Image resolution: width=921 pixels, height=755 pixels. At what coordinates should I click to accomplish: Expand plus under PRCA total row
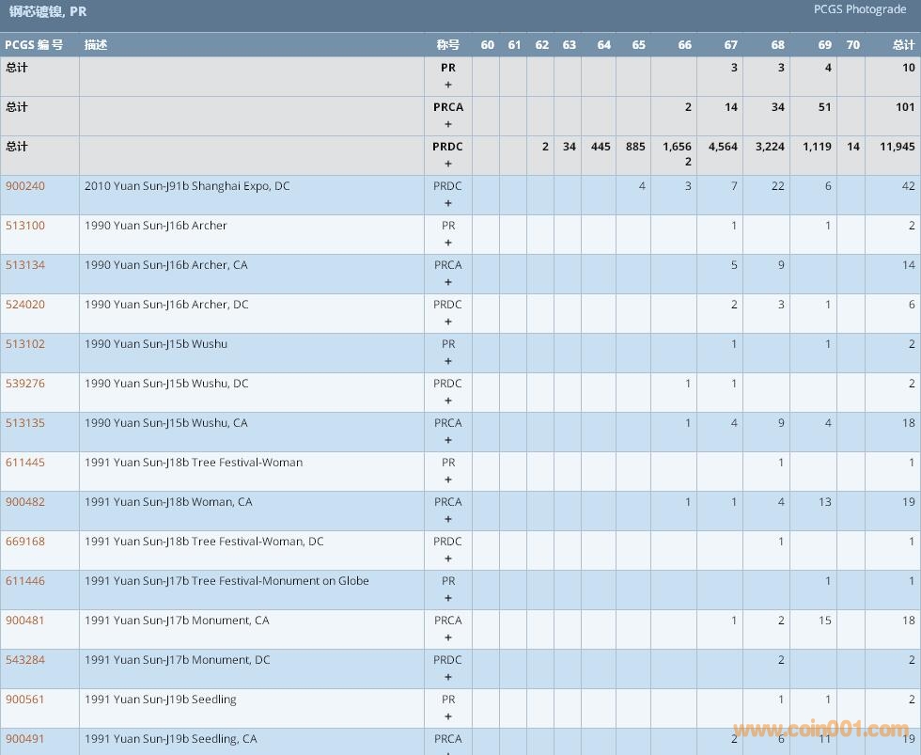click(x=448, y=124)
